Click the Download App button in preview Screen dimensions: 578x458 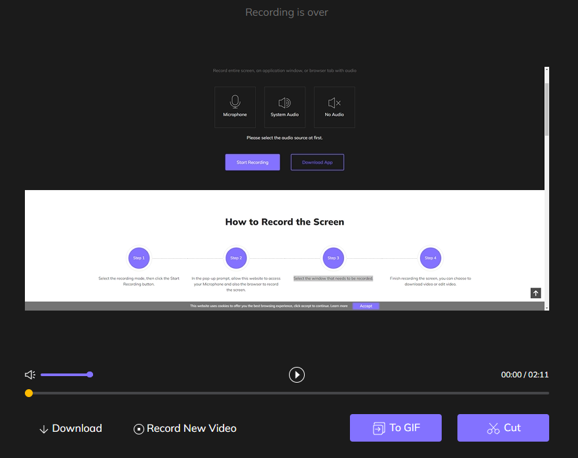point(317,162)
